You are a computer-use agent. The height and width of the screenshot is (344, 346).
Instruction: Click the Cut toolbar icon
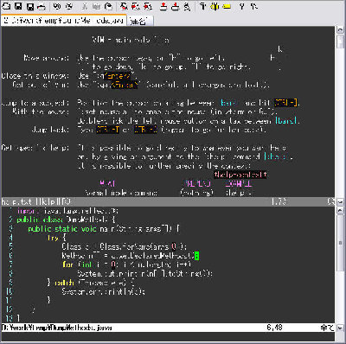(85, 6)
